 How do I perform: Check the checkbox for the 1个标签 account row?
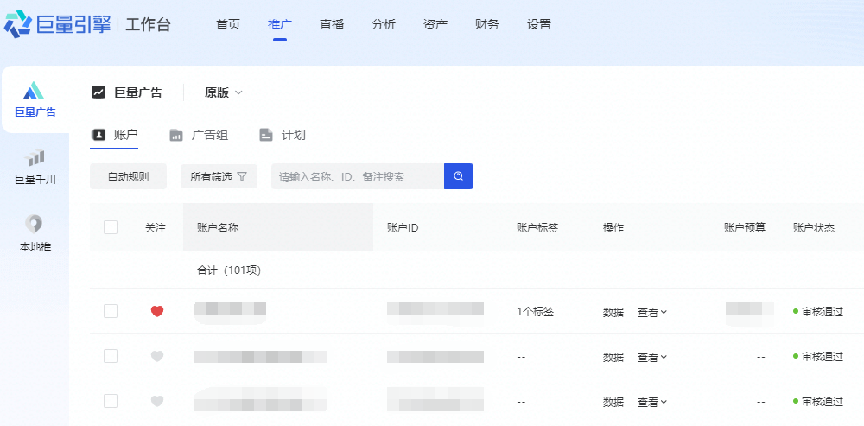pyautogui.click(x=111, y=311)
